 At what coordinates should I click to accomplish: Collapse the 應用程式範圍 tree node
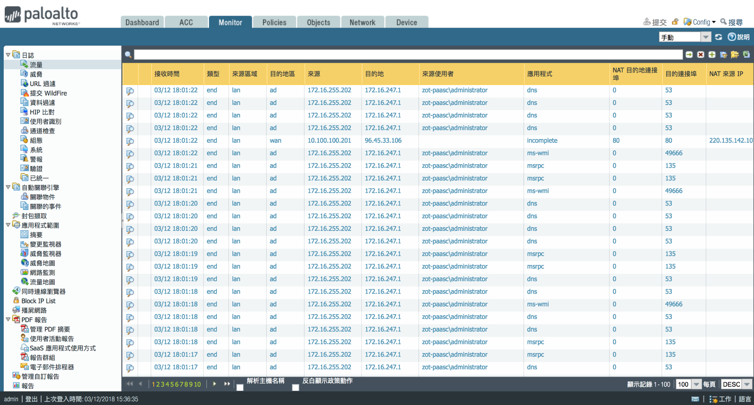click(x=8, y=225)
